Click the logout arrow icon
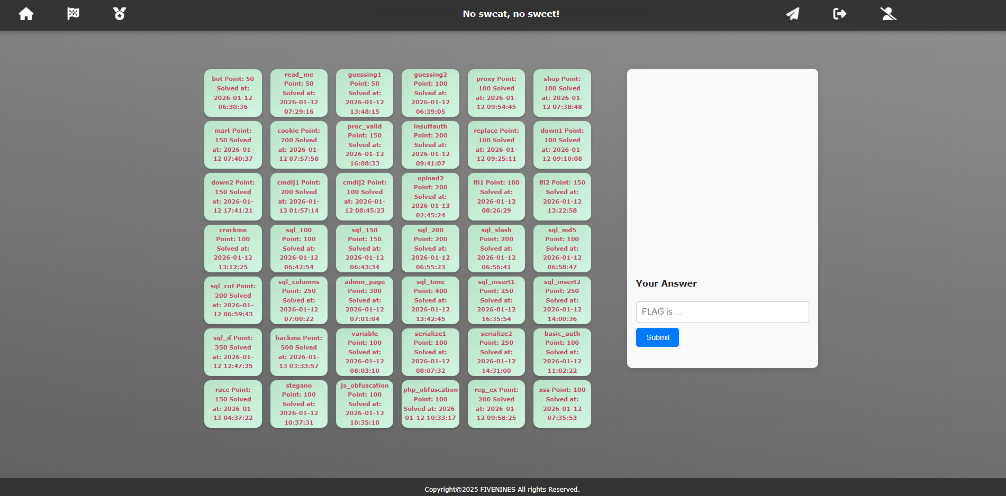The width and height of the screenshot is (1006, 496). click(839, 14)
